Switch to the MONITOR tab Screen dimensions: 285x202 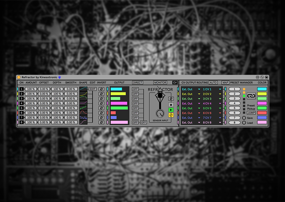160,83
